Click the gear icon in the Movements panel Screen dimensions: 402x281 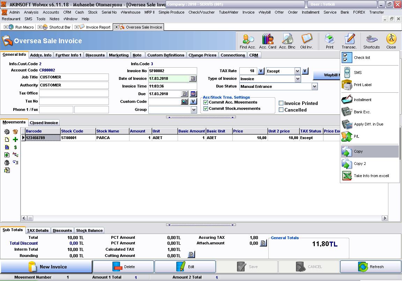point(7,132)
